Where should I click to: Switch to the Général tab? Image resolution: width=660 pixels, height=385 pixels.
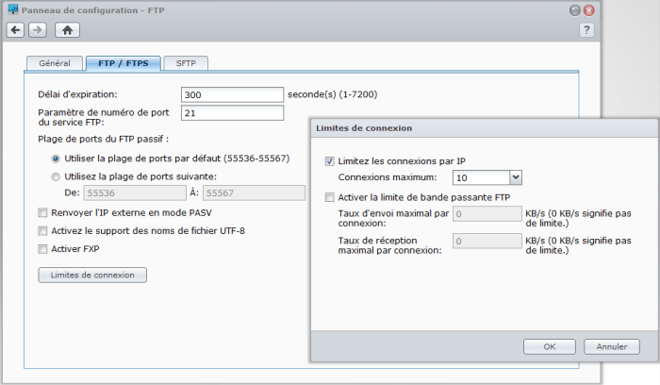[x=55, y=63]
